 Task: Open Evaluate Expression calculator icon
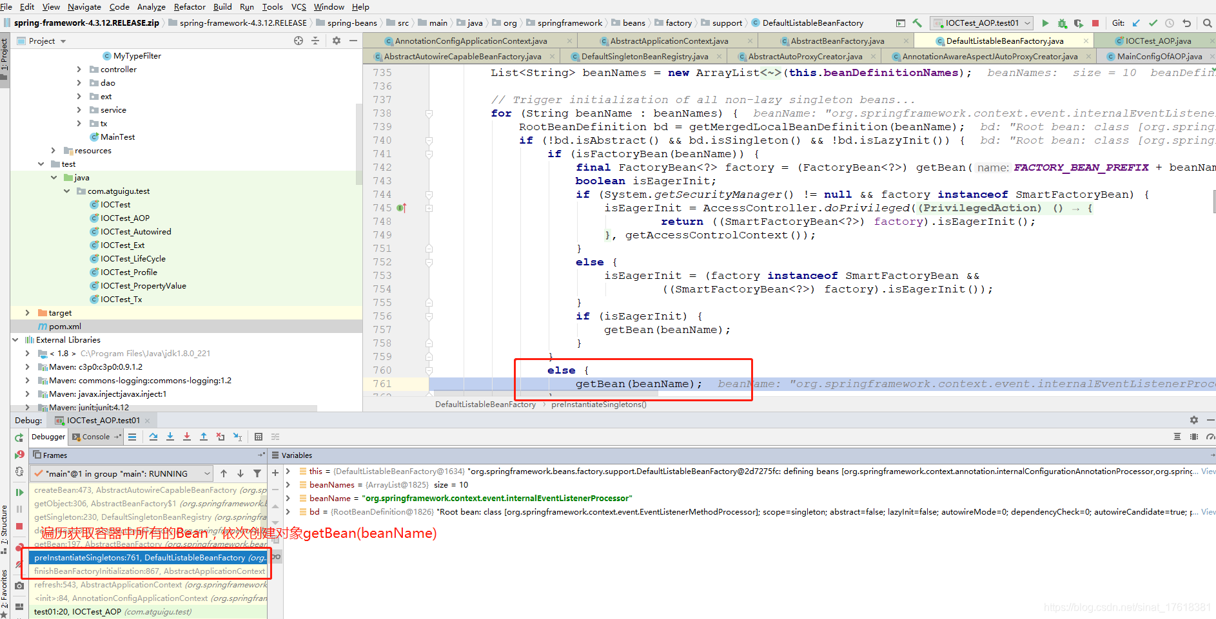point(259,437)
